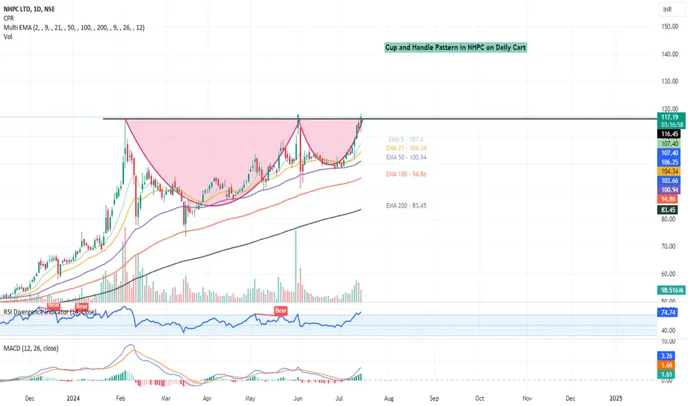Click the 2024 label on time axis
Viewport: 688px width, 406px height.
73,398
